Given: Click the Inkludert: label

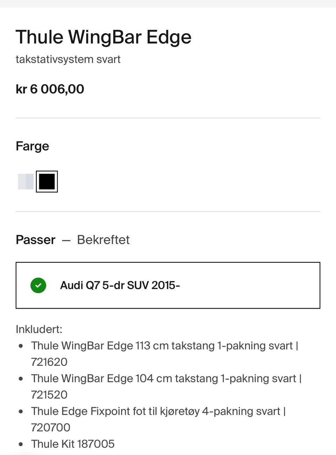Looking at the screenshot, I should [x=39, y=329].
